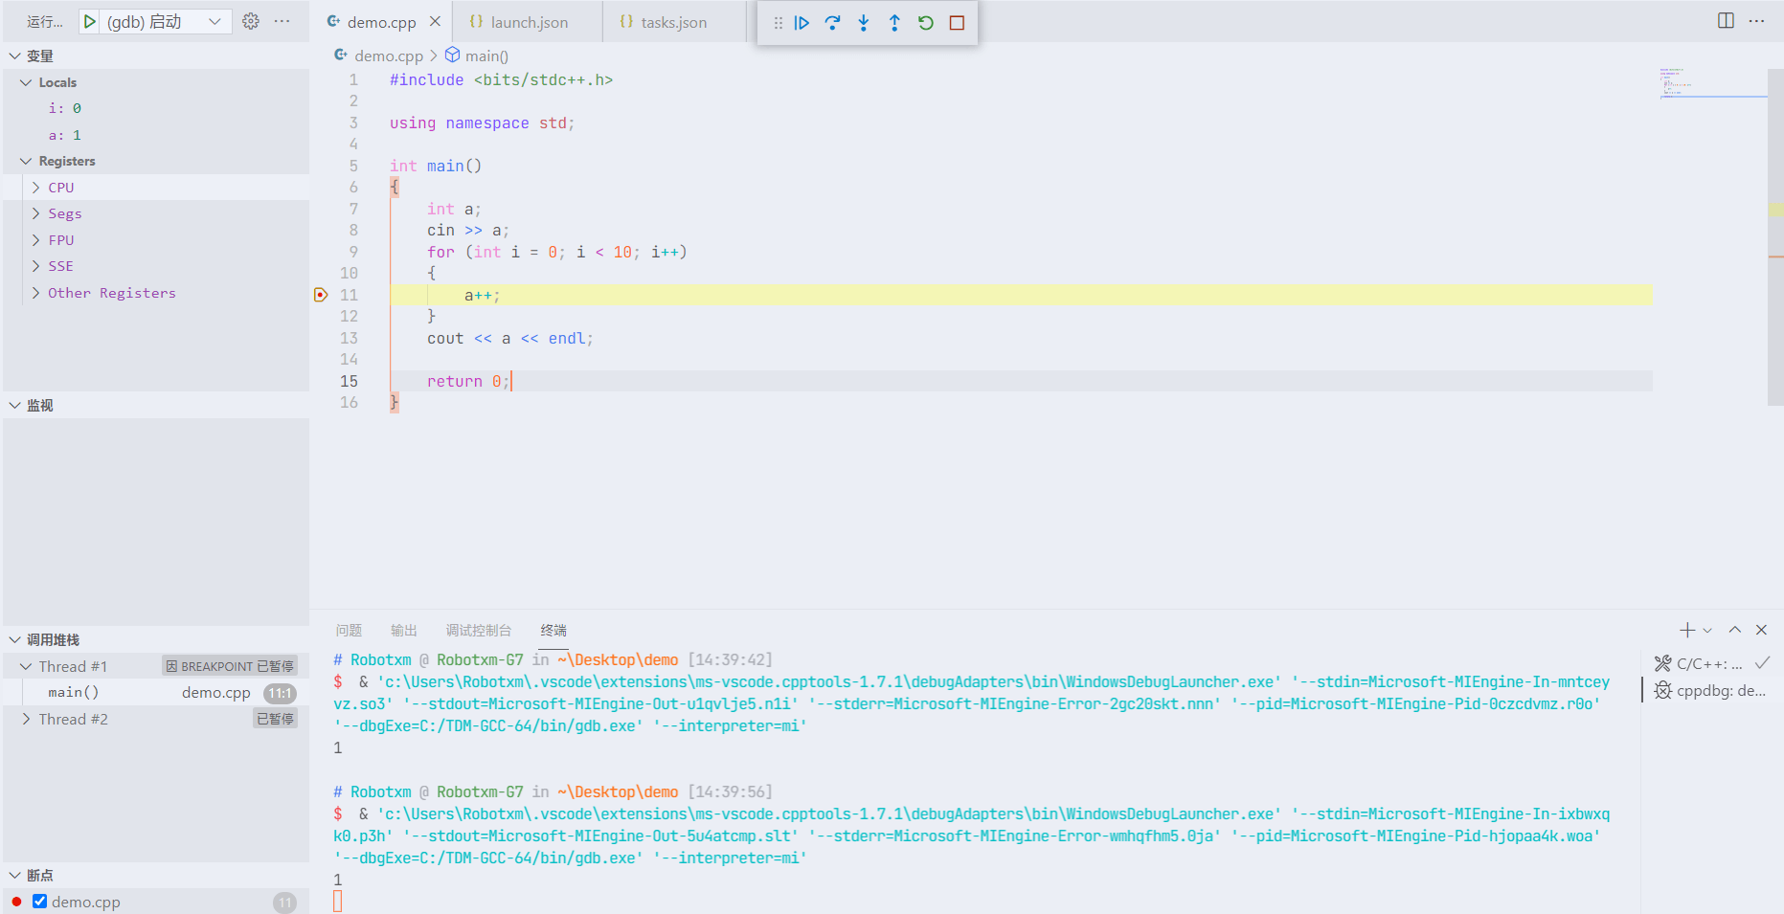Image resolution: width=1784 pixels, height=914 pixels.
Task: Click the Step Out debug icon
Action: [894, 23]
